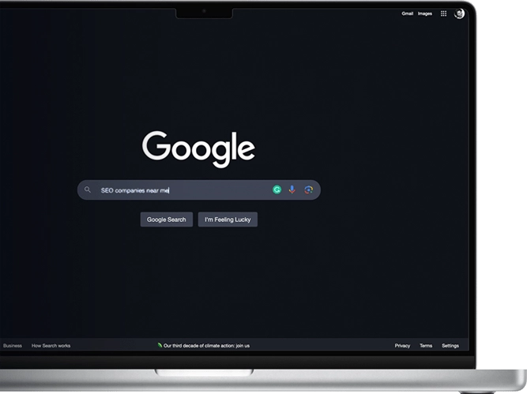Go to Images in the top bar

pyautogui.click(x=425, y=13)
